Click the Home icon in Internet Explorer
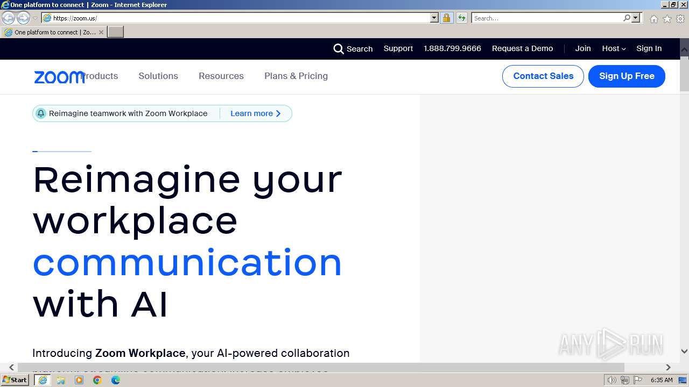The height and width of the screenshot is (387, 689). pyautogui.click(x=653, y=19)
